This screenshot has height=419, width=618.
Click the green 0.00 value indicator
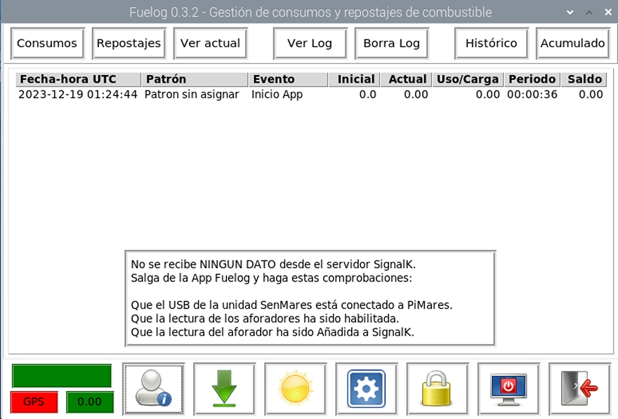[x=89, y=402]
